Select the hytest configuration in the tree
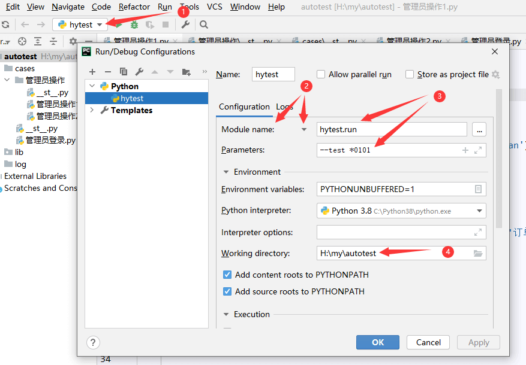The width and height of the screenshot is (526, 365). [x=146, y=98]
